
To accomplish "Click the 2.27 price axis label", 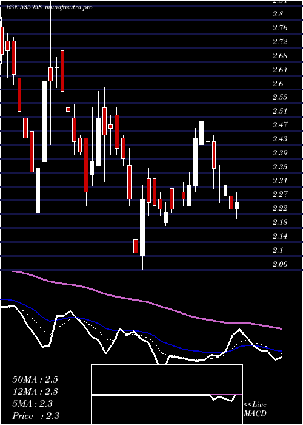I will [x=279, y=194].
